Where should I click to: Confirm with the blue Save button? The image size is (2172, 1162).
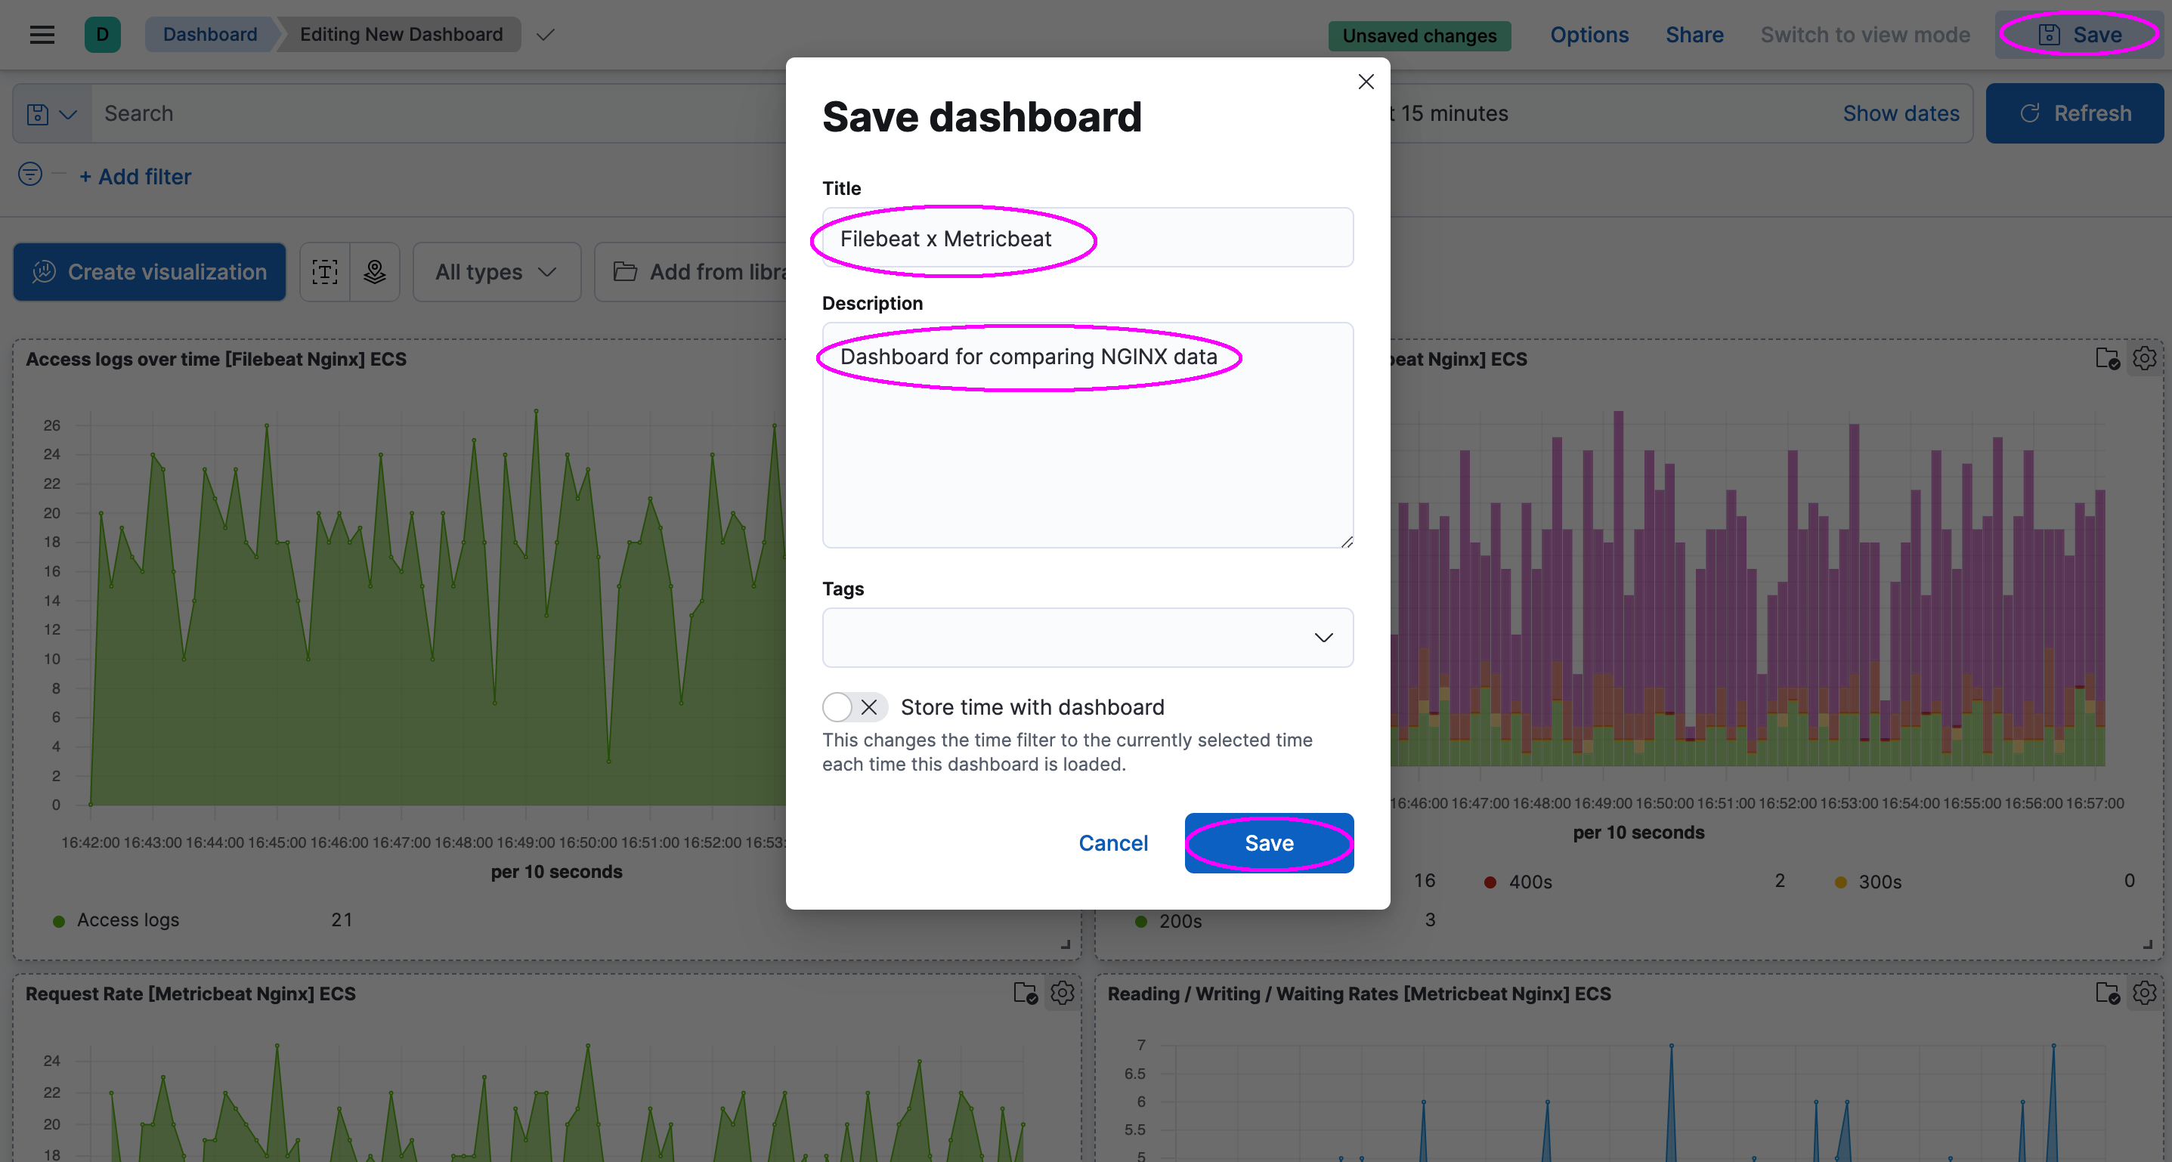1268,842
